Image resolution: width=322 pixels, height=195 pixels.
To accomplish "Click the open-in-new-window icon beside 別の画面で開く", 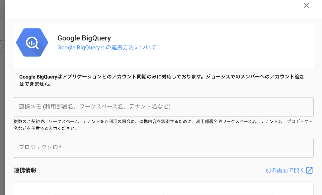I will pos(309,170).
